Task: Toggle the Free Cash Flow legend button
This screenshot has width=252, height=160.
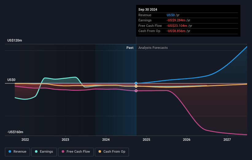Action: pos(76,152)
